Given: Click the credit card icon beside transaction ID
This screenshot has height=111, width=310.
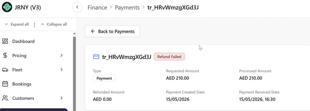Looking at the screenshot, I should pos(96,57).
